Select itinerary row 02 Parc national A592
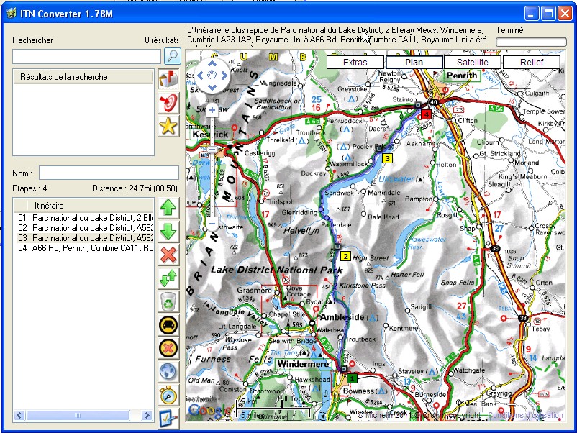577x433 pixels. (84, 228)
